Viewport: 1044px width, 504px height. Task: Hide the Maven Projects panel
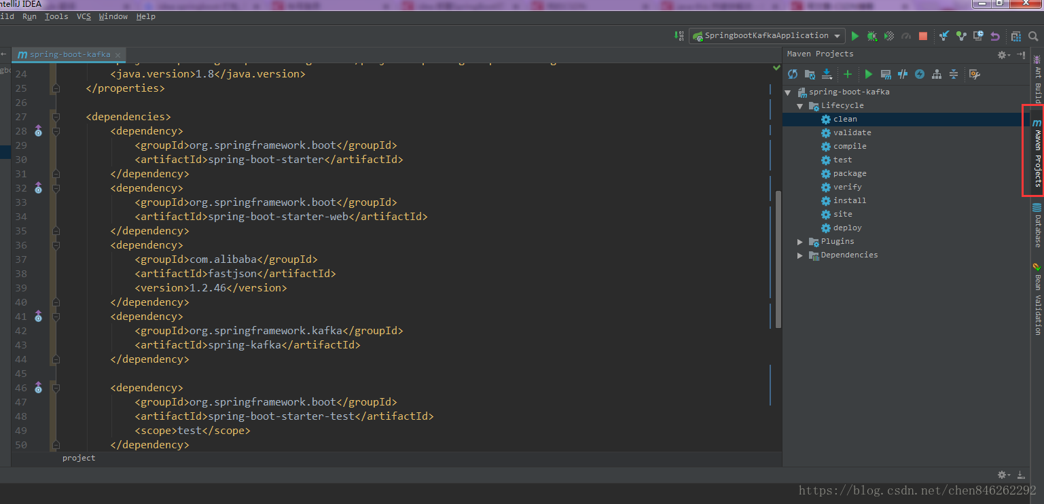[1021, 54]
